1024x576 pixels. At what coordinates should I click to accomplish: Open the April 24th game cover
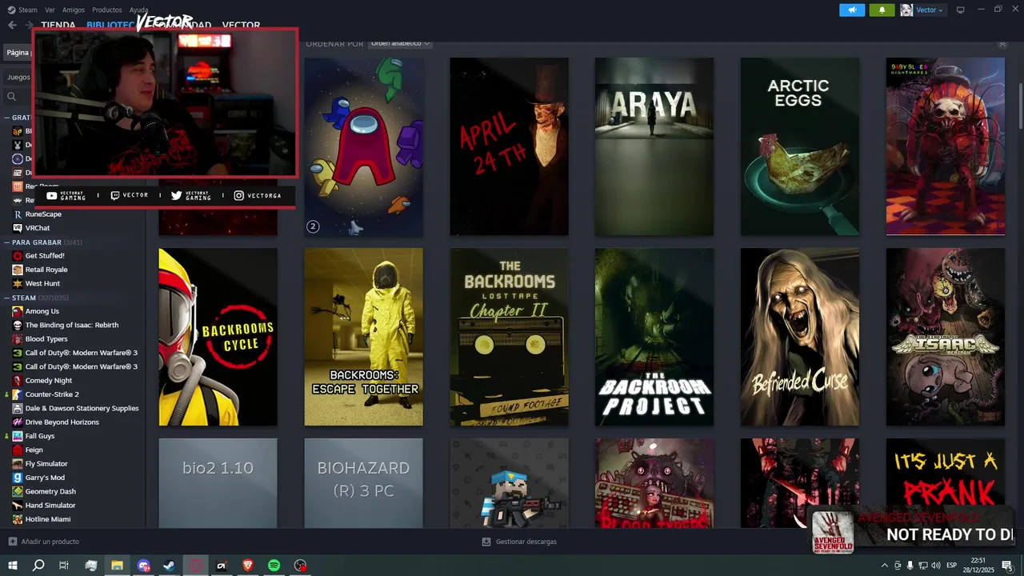coord(510,146)
